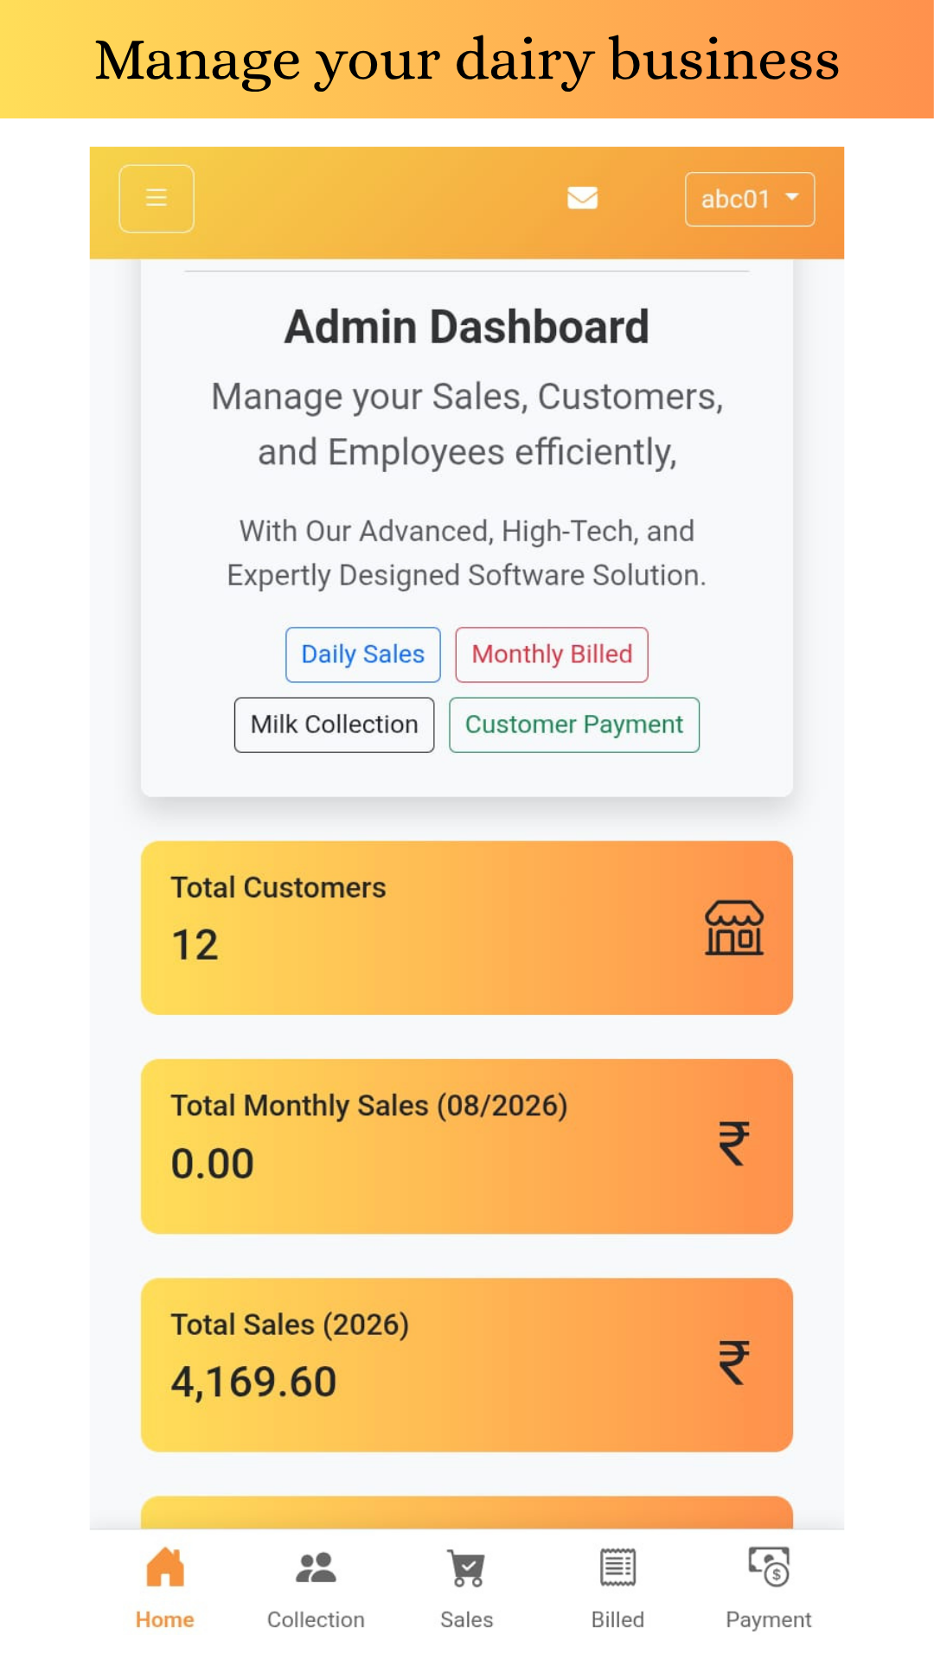Image resolution: width=934 pixels, height=1660 pixels.
Task: Open the Payment tab
Action: tap(768, 1589)
